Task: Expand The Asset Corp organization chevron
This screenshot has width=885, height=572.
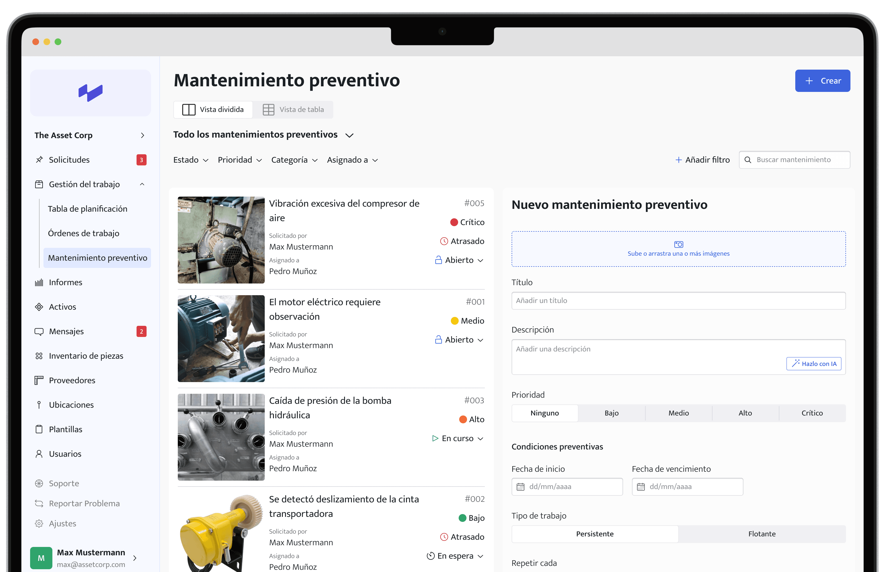Action: (142, 135)
